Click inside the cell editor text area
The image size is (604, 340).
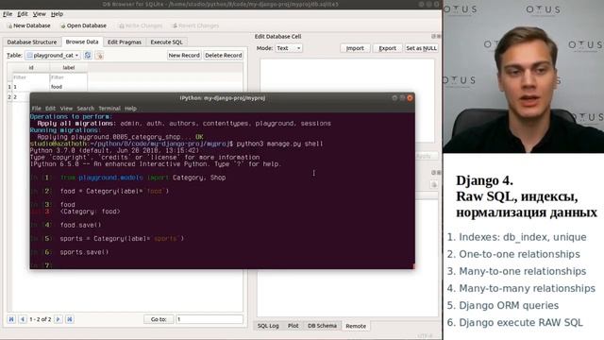[x=347, y=76]
